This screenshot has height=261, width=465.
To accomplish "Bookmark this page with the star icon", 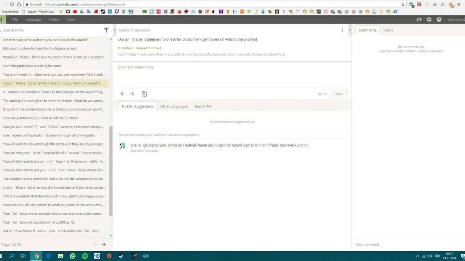I will (403, 4).
